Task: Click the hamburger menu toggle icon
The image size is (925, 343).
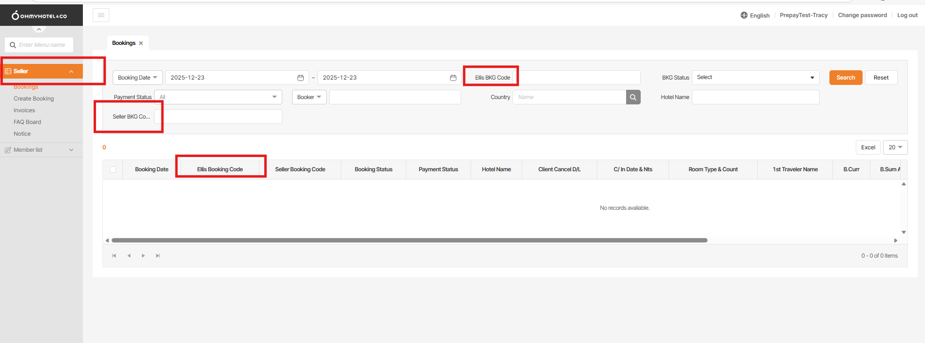Action: coord(101,15)
